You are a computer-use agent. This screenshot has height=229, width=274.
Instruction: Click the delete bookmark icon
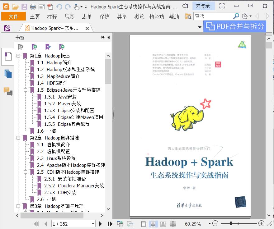coord(20,47)
